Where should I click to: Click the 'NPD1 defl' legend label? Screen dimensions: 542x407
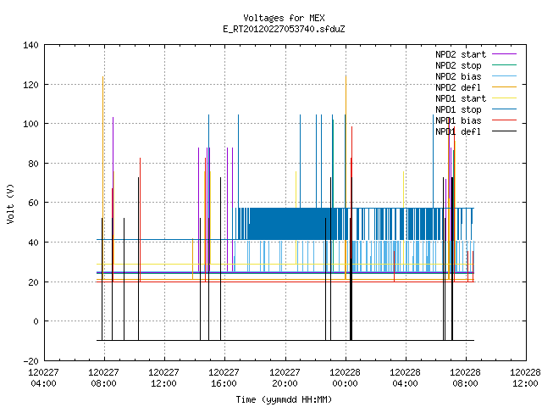coord(458,132)
